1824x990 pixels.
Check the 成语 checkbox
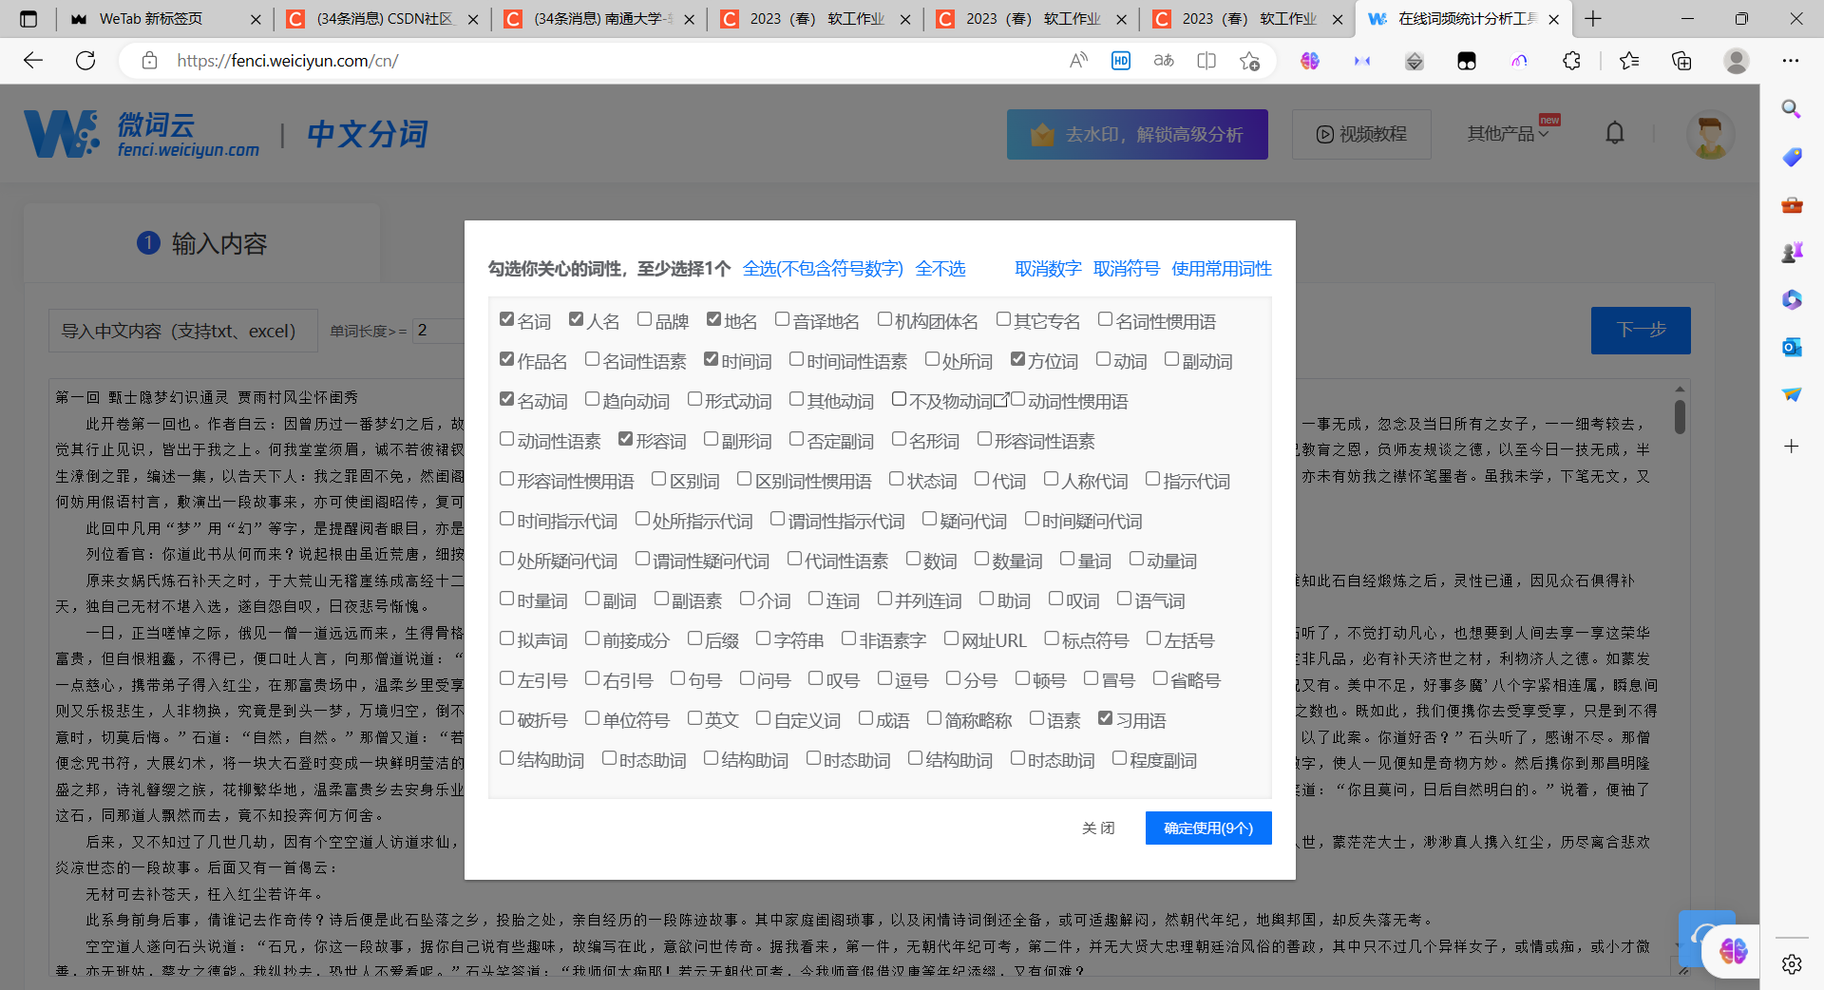(866, 718)
